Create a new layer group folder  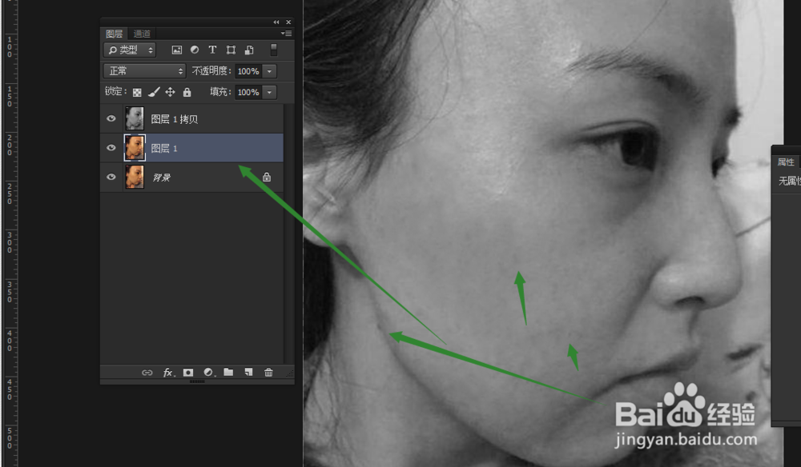tap(228, 372)
